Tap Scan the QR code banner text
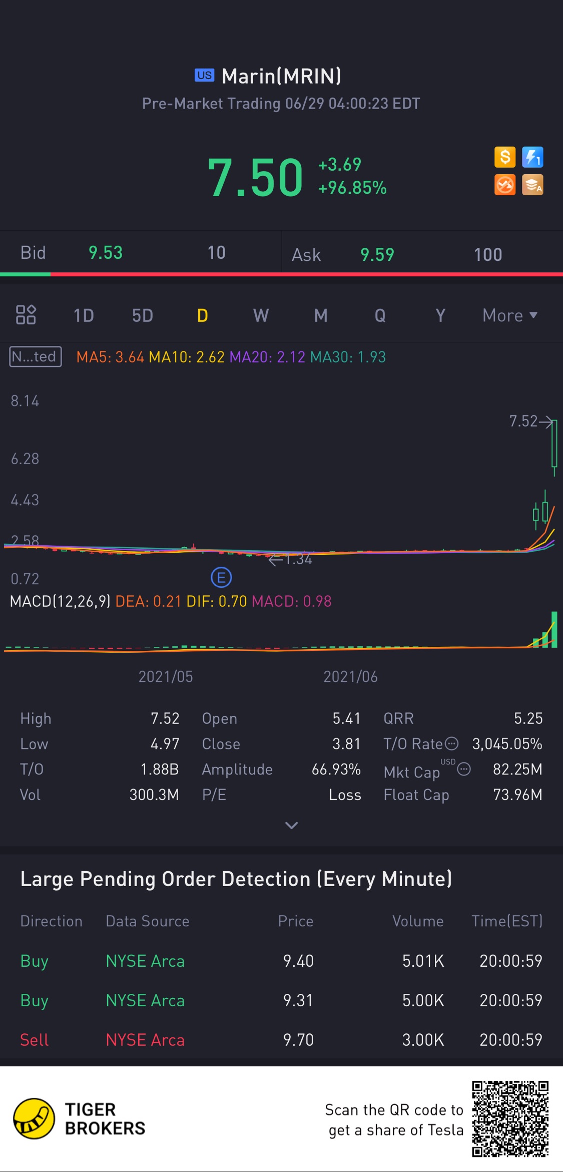Screen dimensions: 563x1172 click(x=394, y=1120)
